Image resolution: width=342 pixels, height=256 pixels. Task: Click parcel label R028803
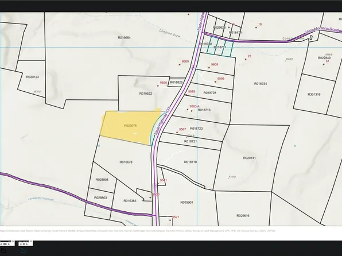coord(100,197)
